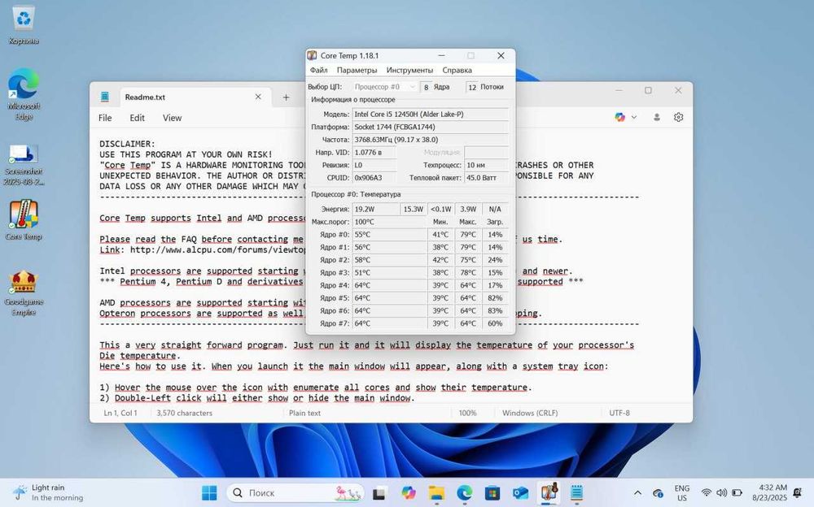This screenshot has width=814, height=507.
Task: Click the Макс.порог value 100°C
Action: [389, 222]
